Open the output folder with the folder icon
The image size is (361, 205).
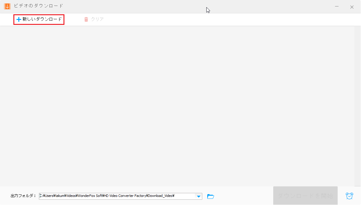211,196
